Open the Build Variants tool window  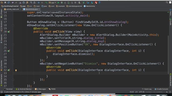click(1, 80)
